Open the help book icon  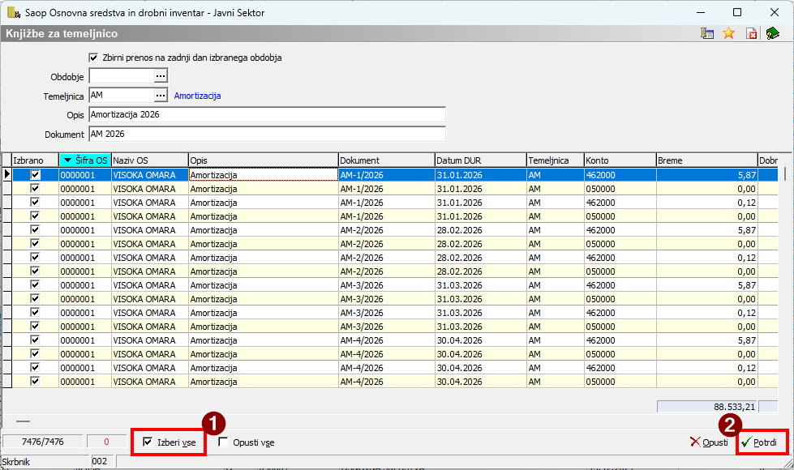click(772, 34)
